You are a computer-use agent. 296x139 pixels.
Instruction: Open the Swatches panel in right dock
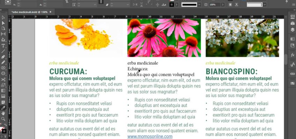click(x=293, y=83)
